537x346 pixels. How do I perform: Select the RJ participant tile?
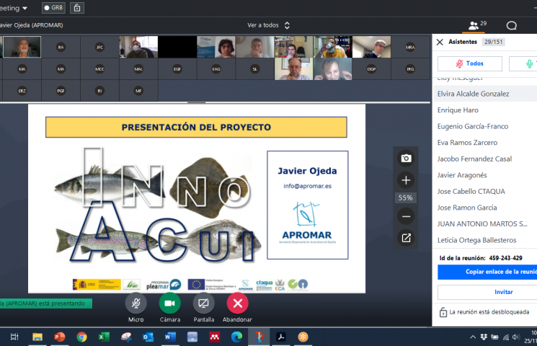(x=99, y=91)
